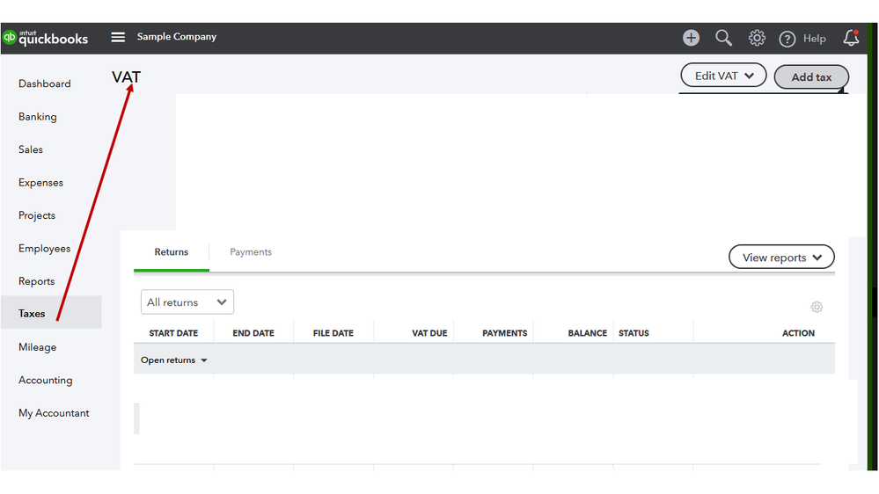
Task: Sort by VAT DUE column header
Action: click(x=429, y=332)
